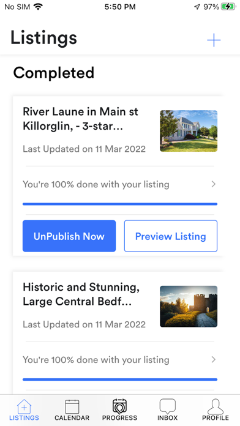The height and width of the screenshot is (426, 240).
Task: Tap Historic and Stunning listing progress bar
Action: [x=120, y=379]
